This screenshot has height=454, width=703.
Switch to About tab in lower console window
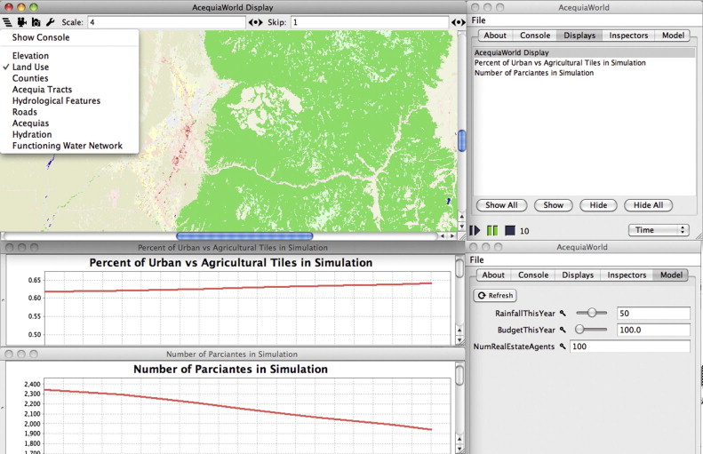point(493,275)
